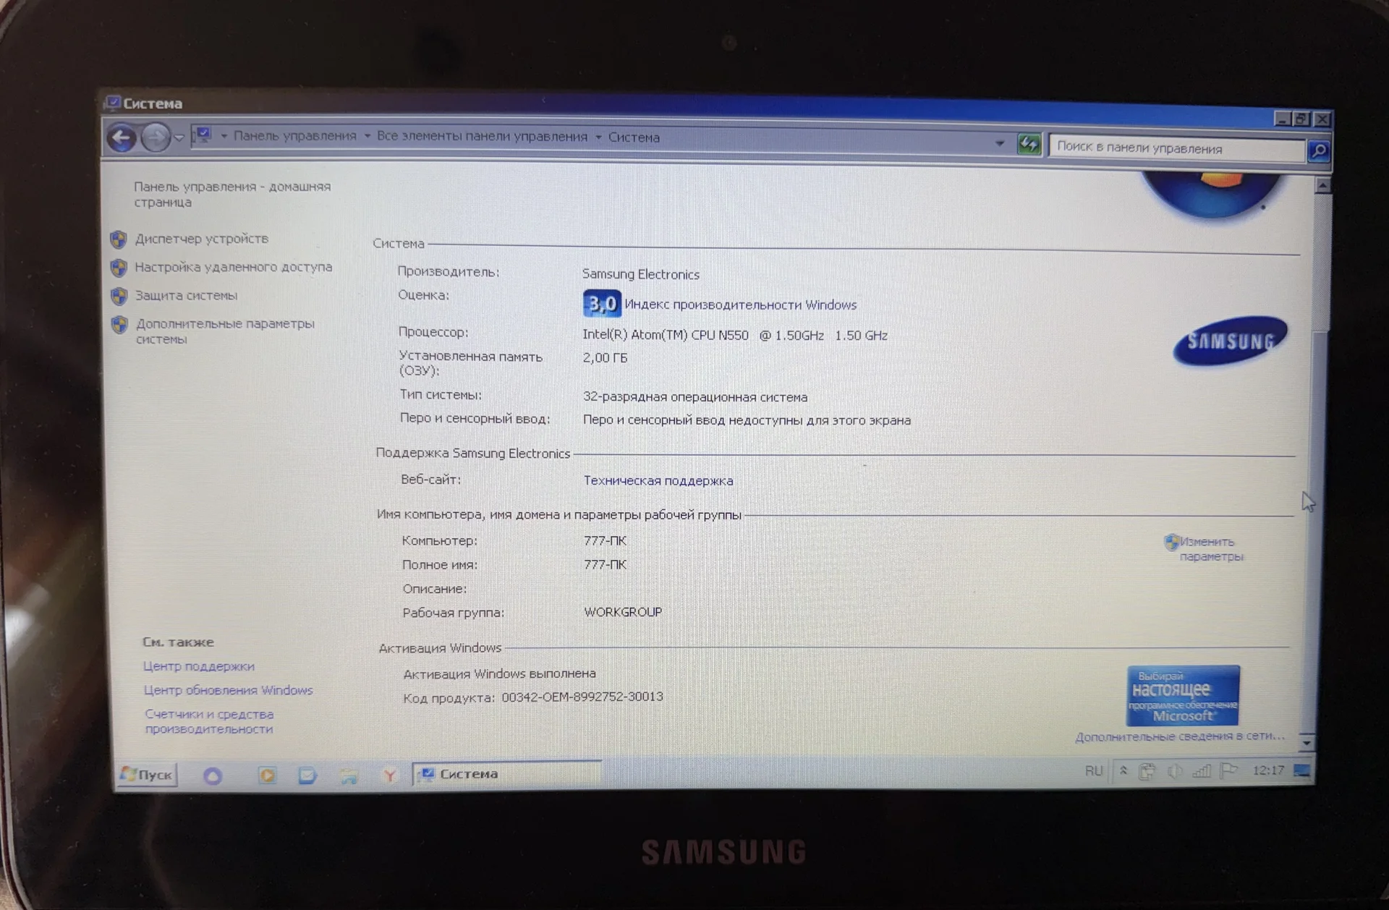Open 'Настройка удаленного доступа'
1389x910 pixels.
(233, 267)
